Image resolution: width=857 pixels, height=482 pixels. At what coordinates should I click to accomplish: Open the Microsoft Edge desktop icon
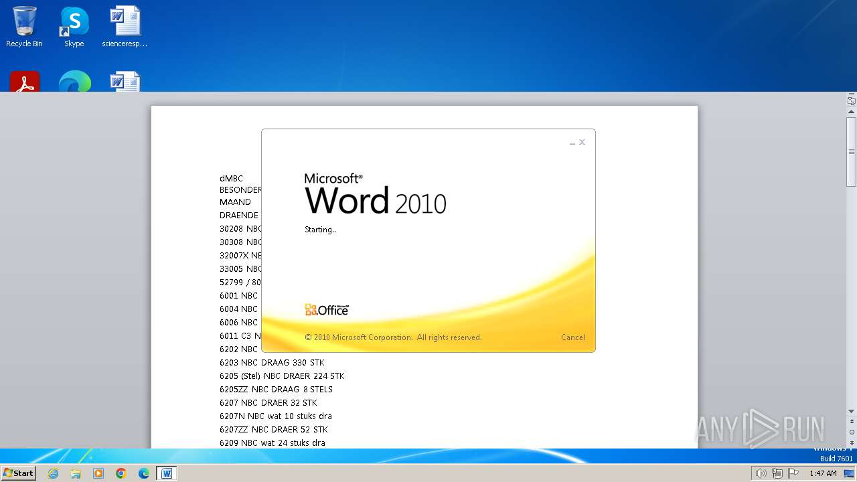click(74, 81)
